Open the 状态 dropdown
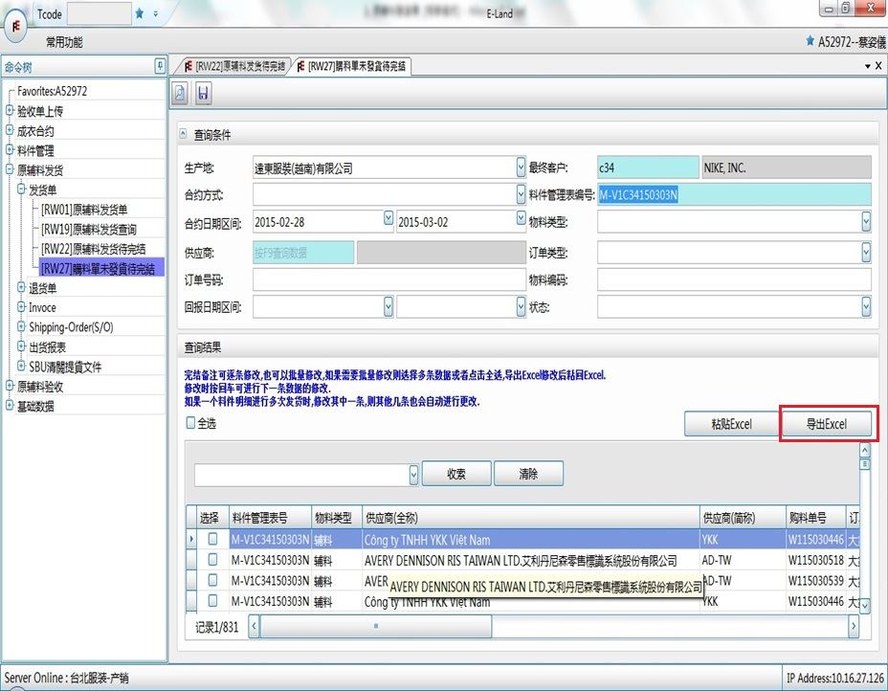 [865, 307]
